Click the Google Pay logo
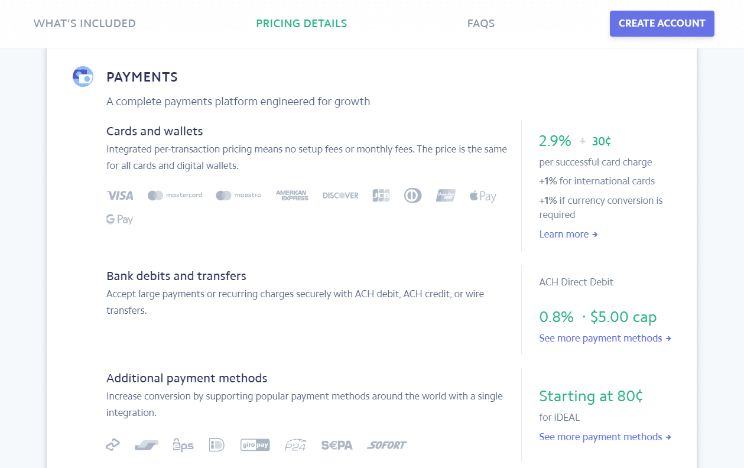This screenshot has height=468, width=744. [120, 219]
